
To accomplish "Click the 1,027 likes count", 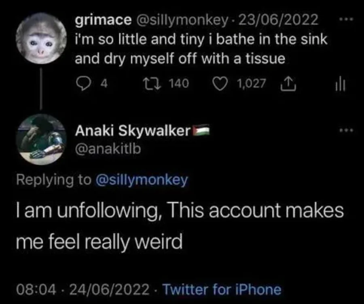I will point(252,84).
